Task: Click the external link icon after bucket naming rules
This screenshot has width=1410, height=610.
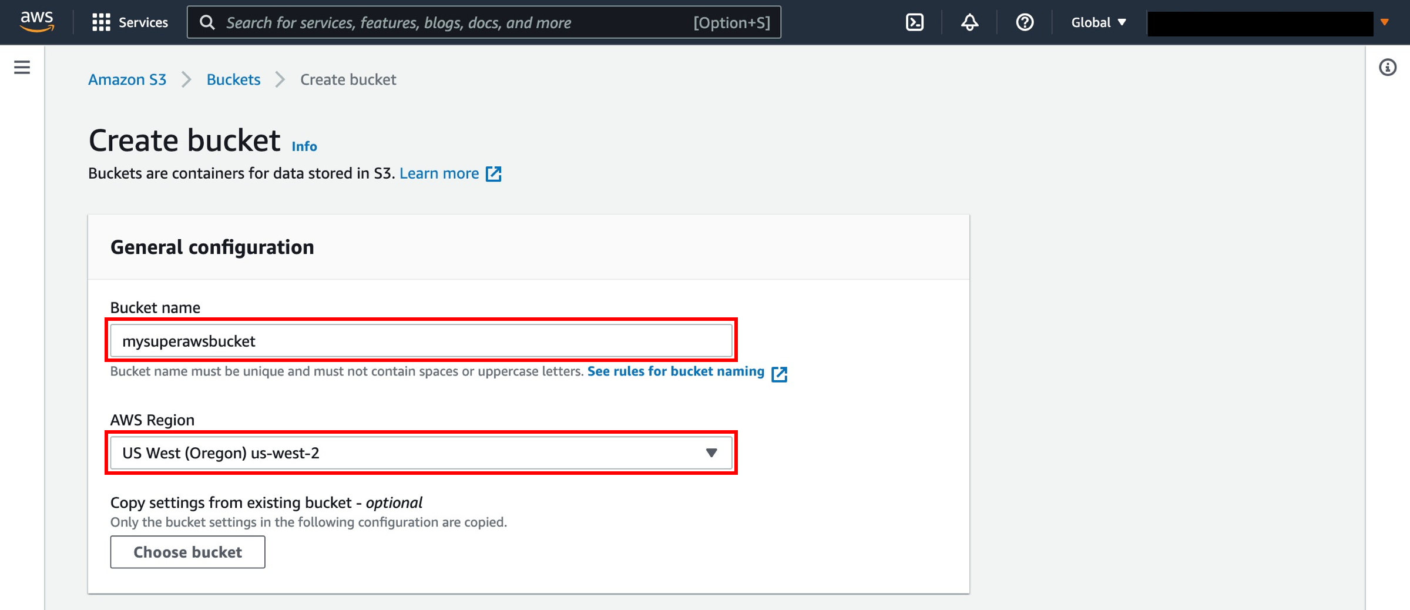Action: click(779, 374)
